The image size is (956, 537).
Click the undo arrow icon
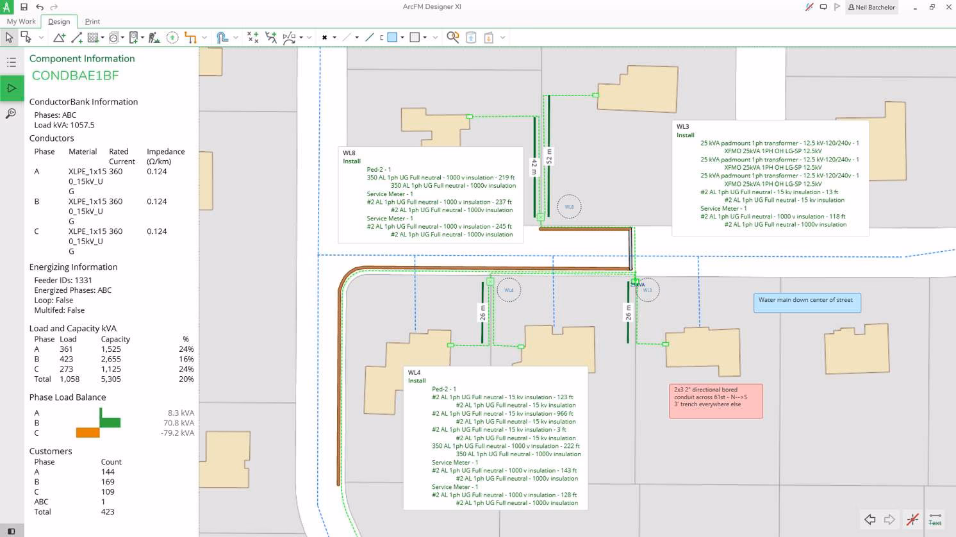pyautogui.click(x=40, y=7)
